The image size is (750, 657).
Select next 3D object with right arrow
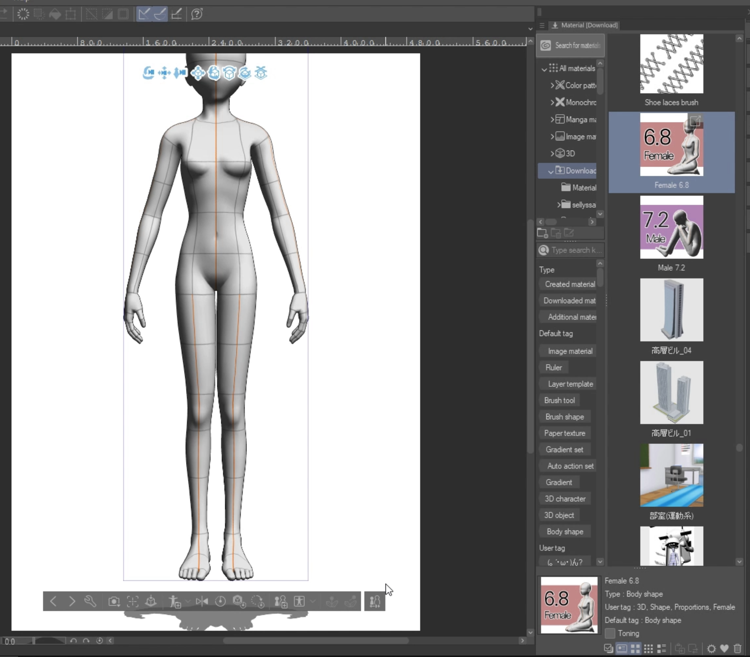coord(72,601)
